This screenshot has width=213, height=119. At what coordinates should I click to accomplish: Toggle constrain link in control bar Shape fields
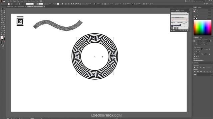(95, 4)
